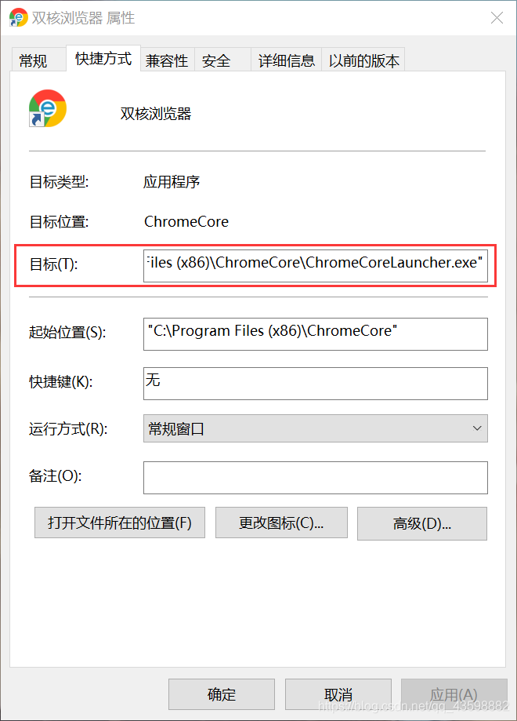This screenshot has width=517, height=721.
Task: Focus the 起始位置(S) input field
Action: pos(316,334)
